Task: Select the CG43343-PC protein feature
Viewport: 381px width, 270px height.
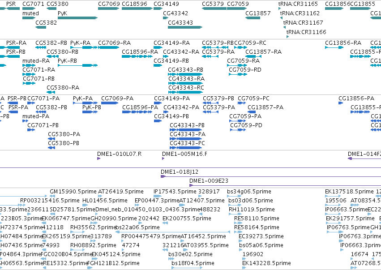Action: pyautogui.click(x=186, y=148)
